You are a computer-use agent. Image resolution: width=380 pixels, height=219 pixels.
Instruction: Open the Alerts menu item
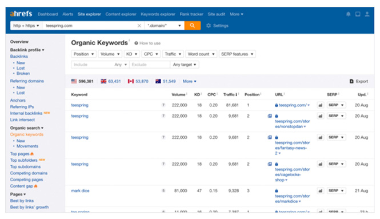67,14
